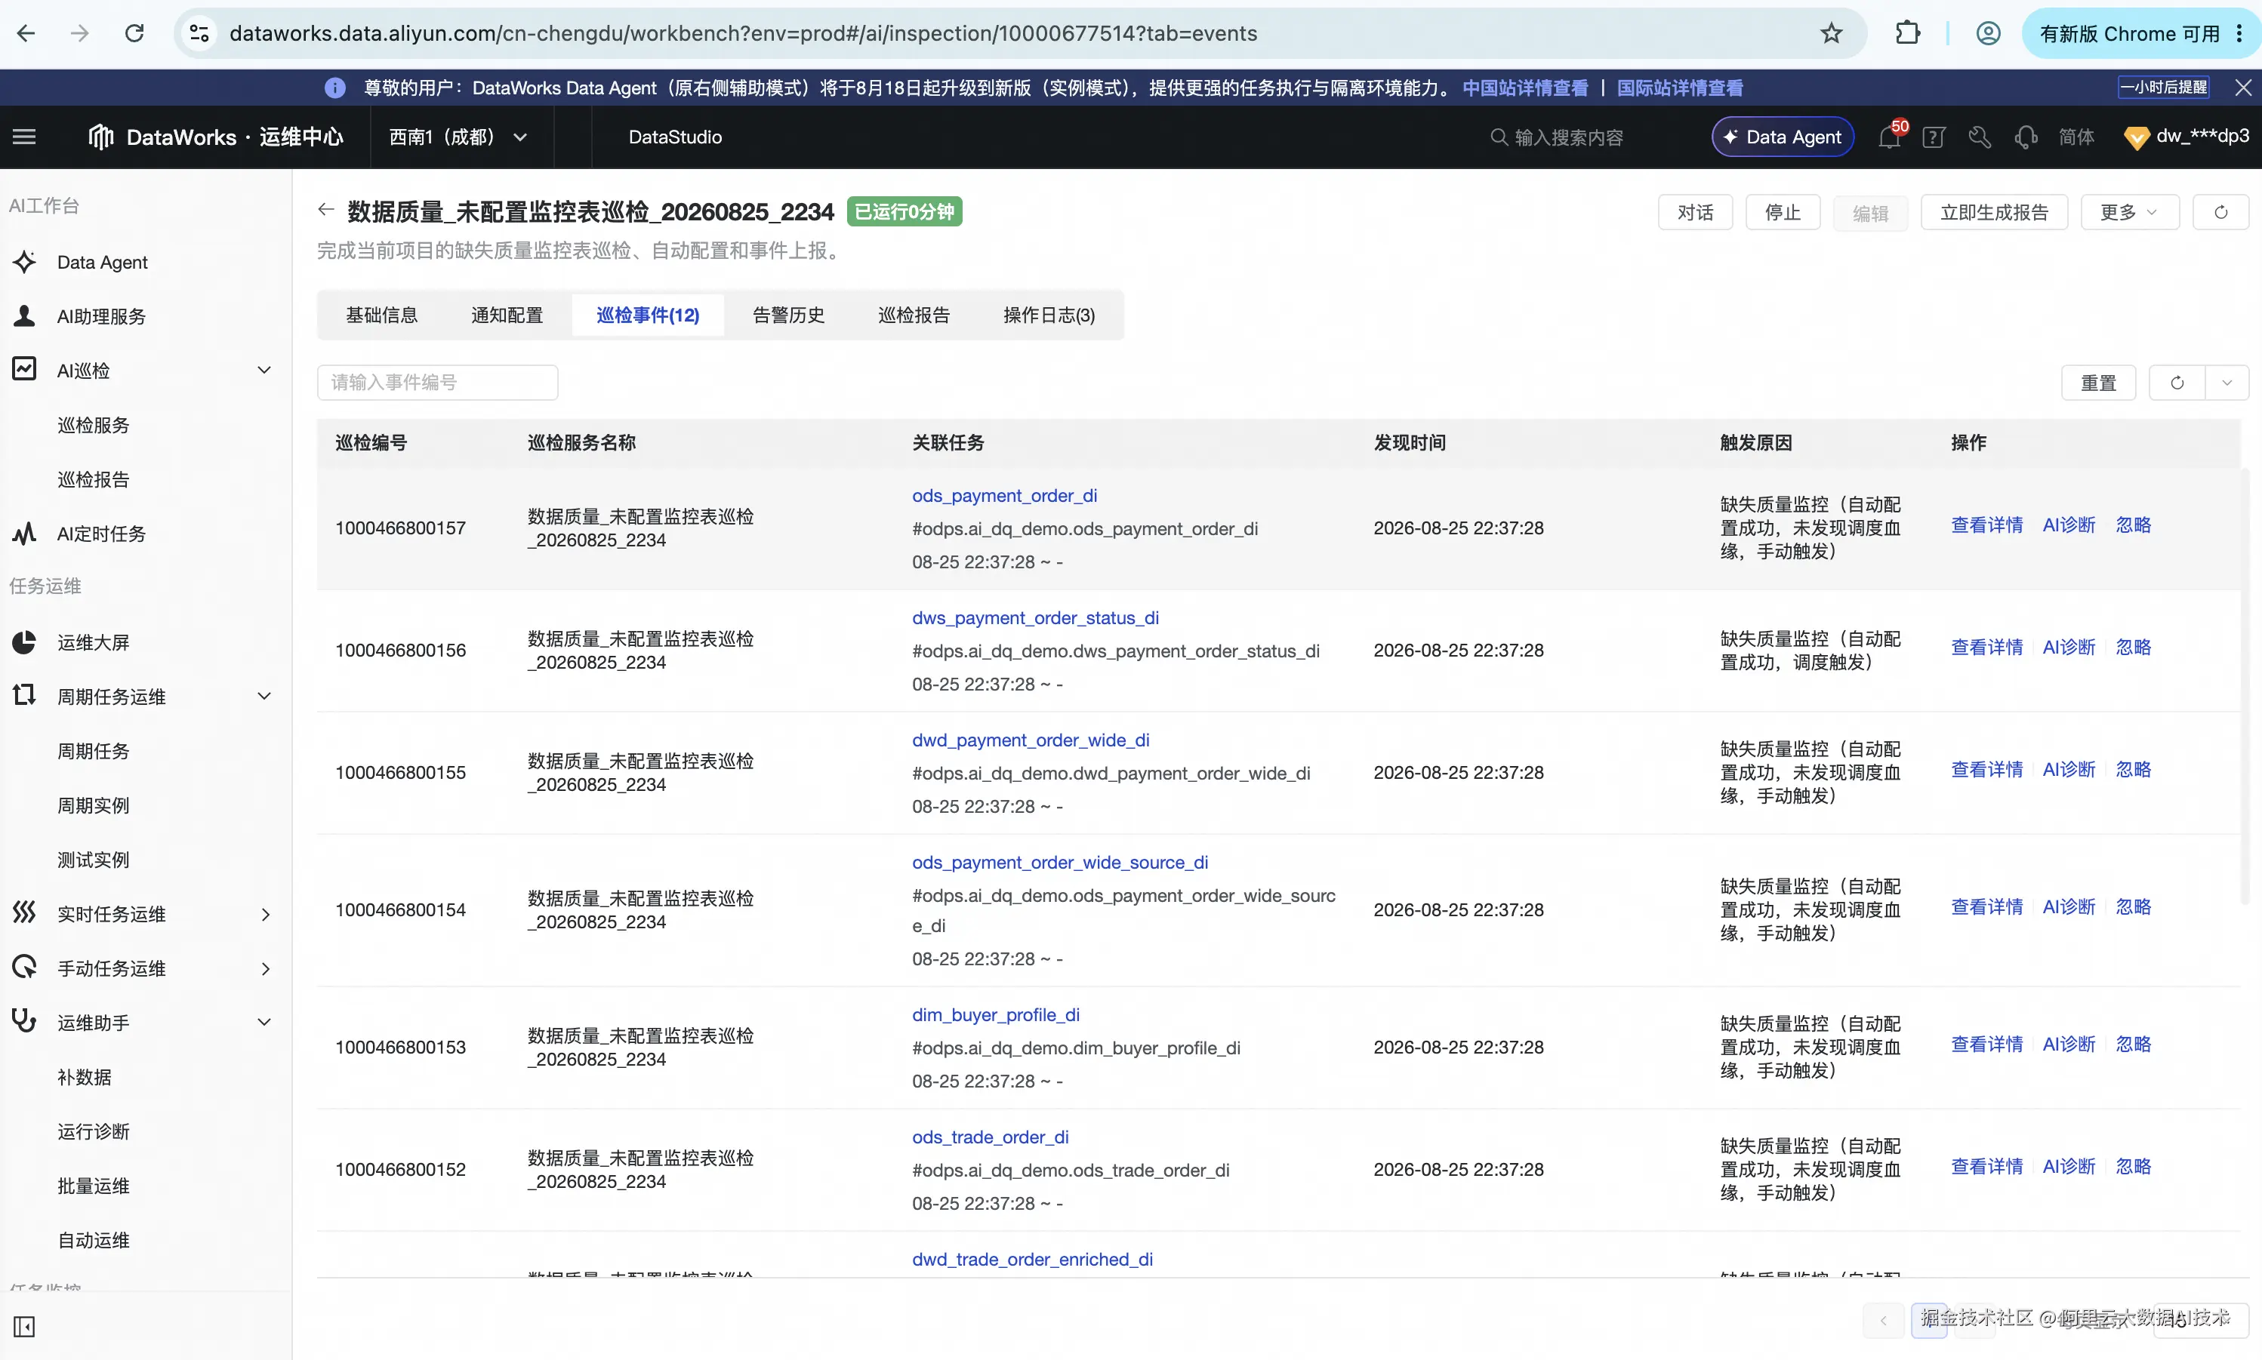Open DataStudio in top navigation

click(x=676, y=137)
